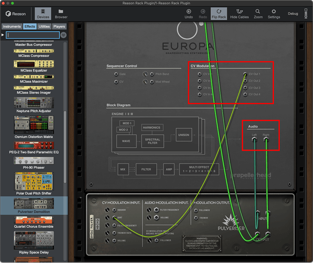The width and height of the screenshot is (313, 263).
Task: Click the Master Bus Compressor label
Action: tap(34, 44)
